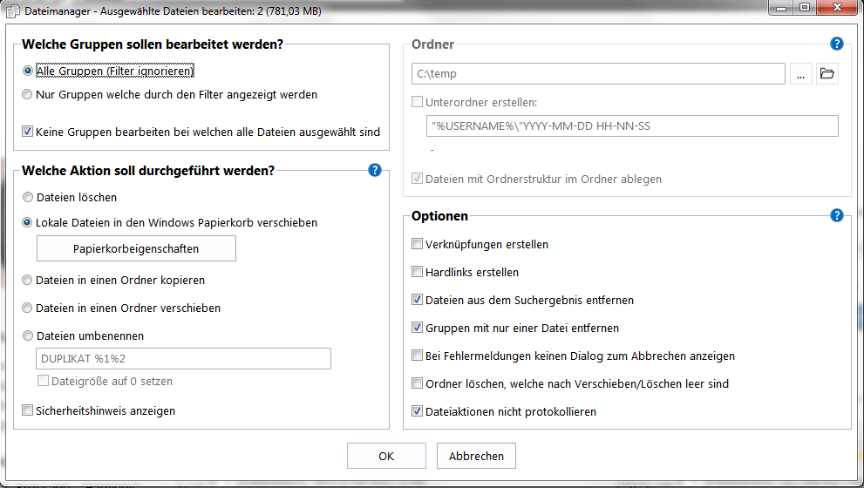Choose 'Dateien löschen' action
This screenshot has height=488, width=864.
click(x=28, y=198)
